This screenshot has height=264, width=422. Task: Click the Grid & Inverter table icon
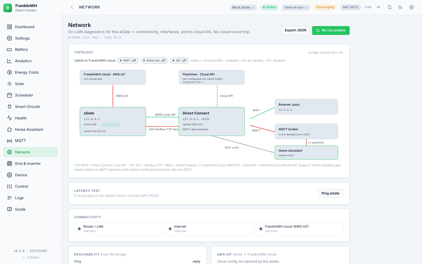(9, 164)
